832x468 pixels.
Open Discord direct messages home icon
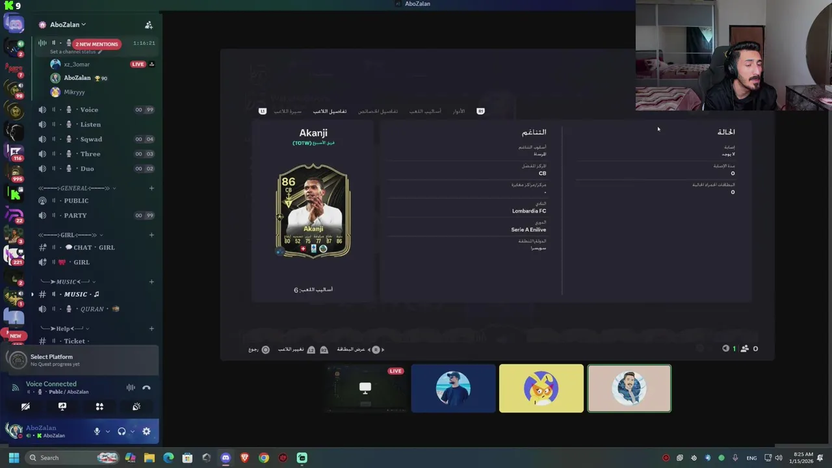[14, 24]
